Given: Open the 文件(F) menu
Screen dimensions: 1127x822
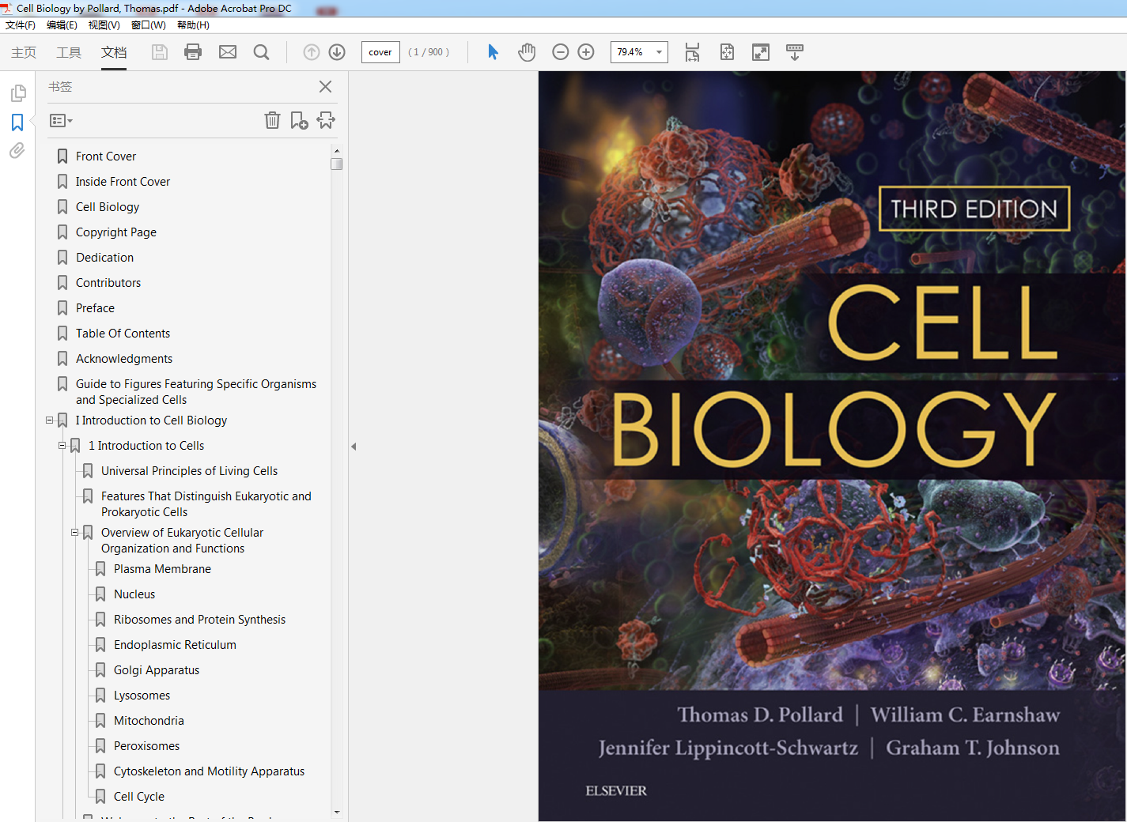Looking at the screenshot, I should (x=21, y=25).
